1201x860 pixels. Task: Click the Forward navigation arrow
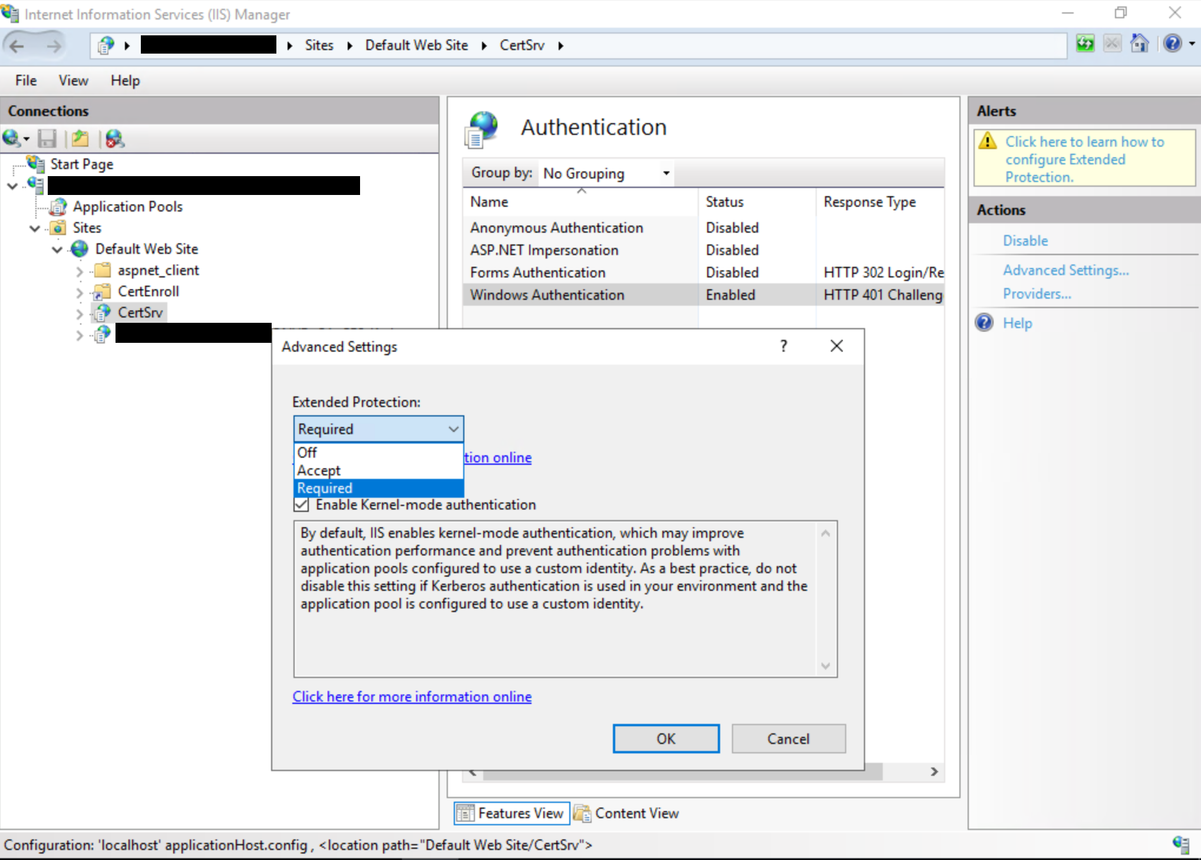pyautogui.click(x=53, y=45)
